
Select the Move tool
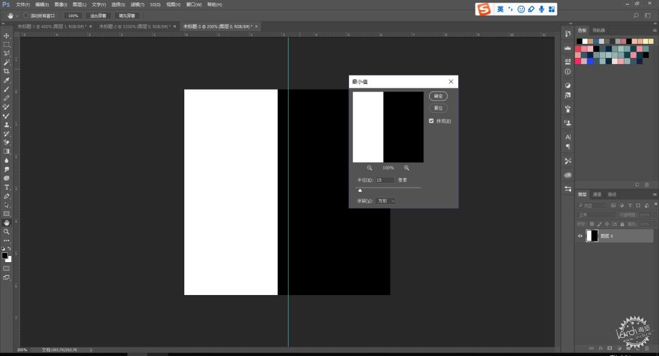point(6,36)
